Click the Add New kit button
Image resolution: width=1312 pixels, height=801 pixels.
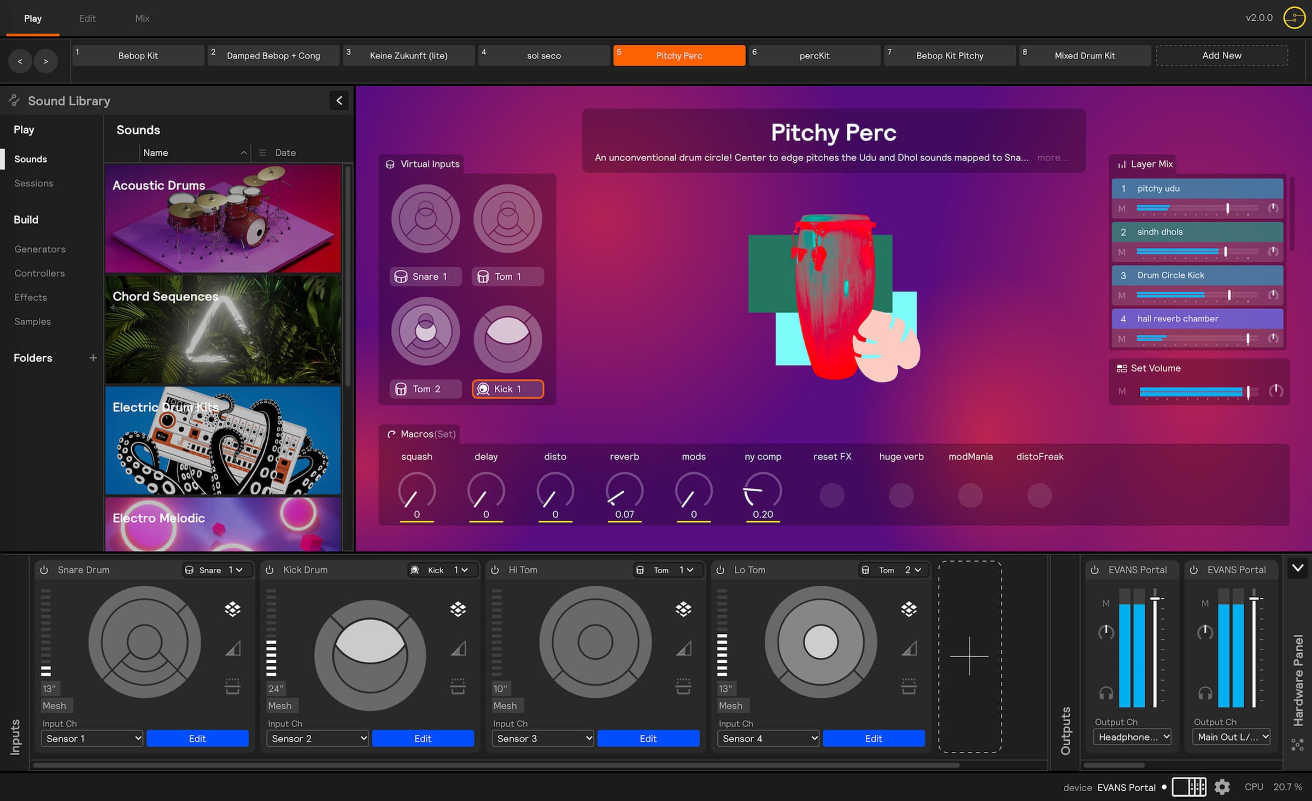1221,55
